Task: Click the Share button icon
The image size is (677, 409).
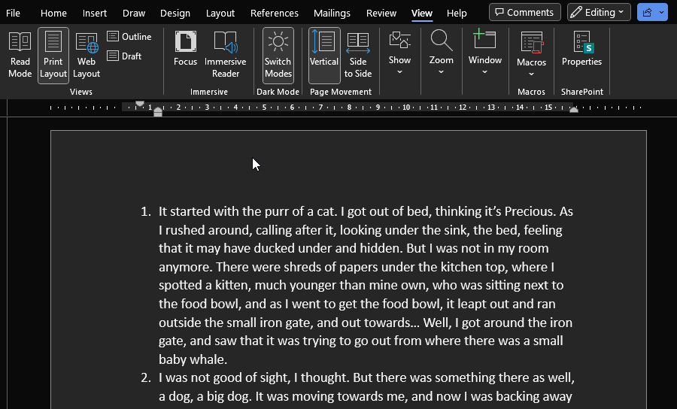Action: pyautogui.click(x=647, y=12)
